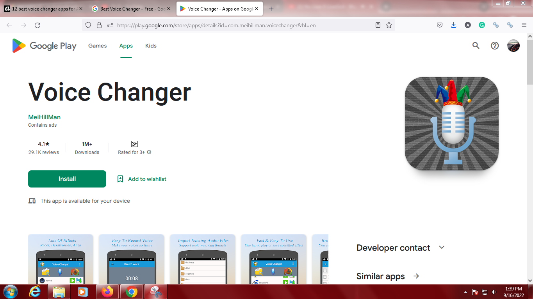This screenshot has height=299, width=533.
Task: Open a new browser tab with plus
Action: pos(271,9)
